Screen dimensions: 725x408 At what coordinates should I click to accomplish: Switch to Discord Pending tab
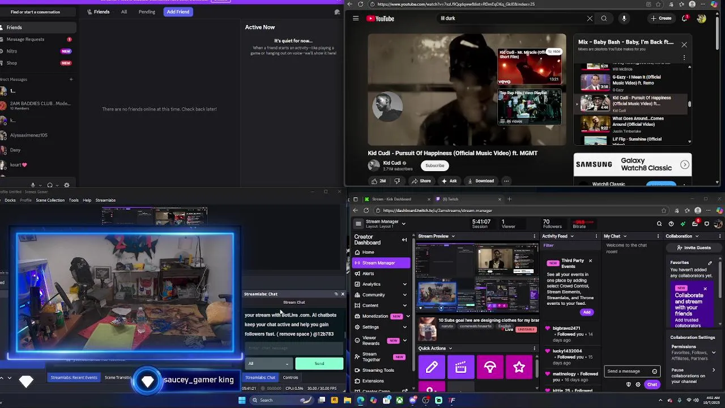tap(147, 12)
